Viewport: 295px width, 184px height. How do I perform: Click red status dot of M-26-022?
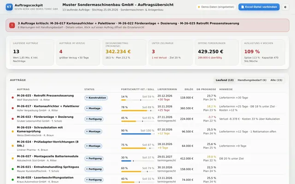(12, 119)
